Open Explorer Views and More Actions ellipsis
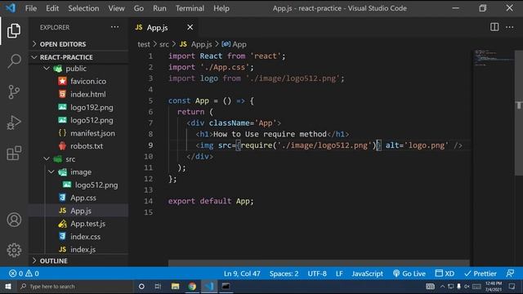Viewport: 523px width, 294px height. coord(114,27)
